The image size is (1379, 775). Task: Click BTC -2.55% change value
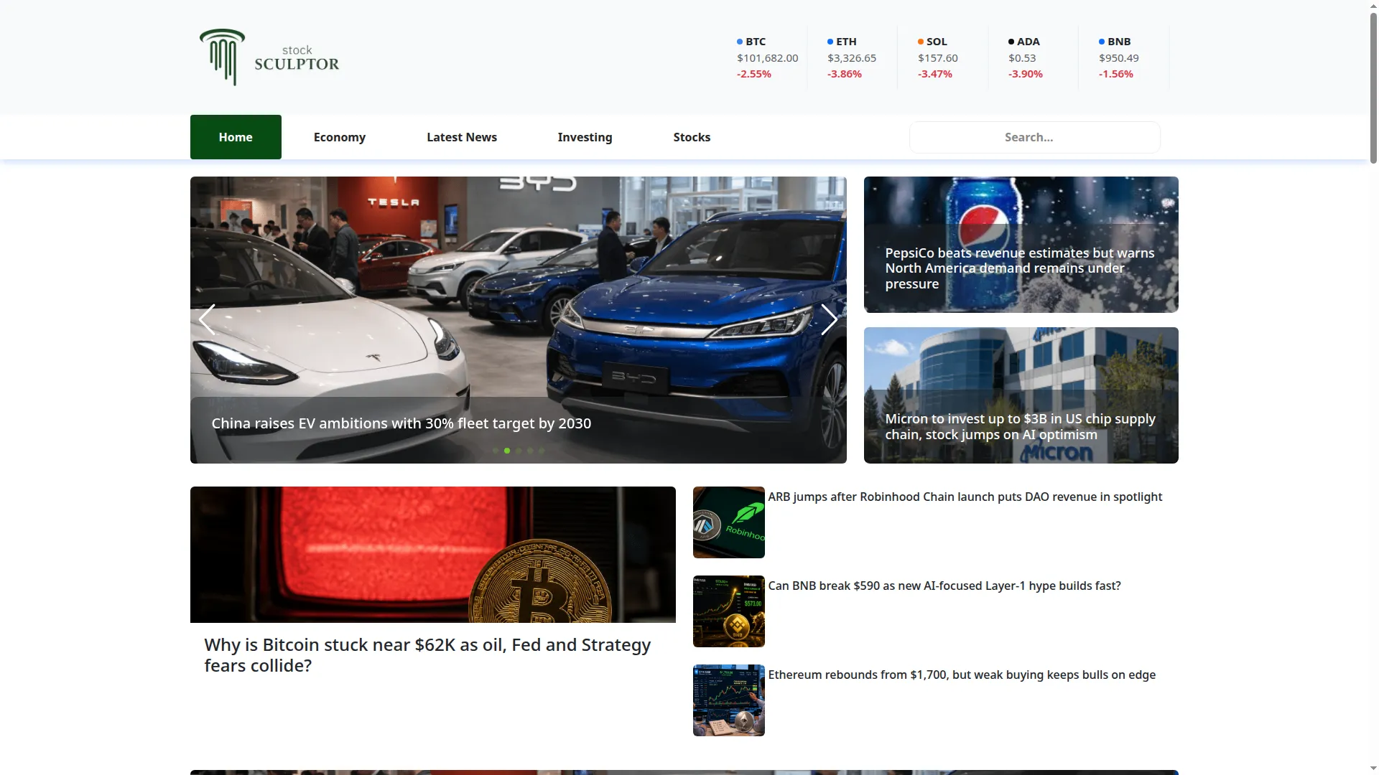753,74
